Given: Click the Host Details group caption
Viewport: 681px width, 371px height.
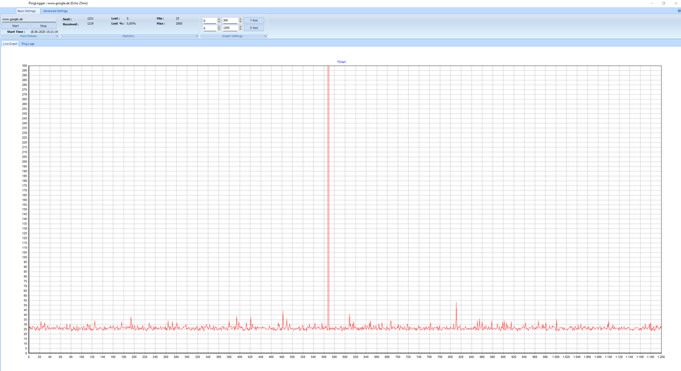Looking at the screenshot, I should (x=29, y=36).
